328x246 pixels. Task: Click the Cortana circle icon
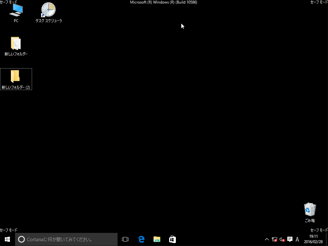coord(21,239)
